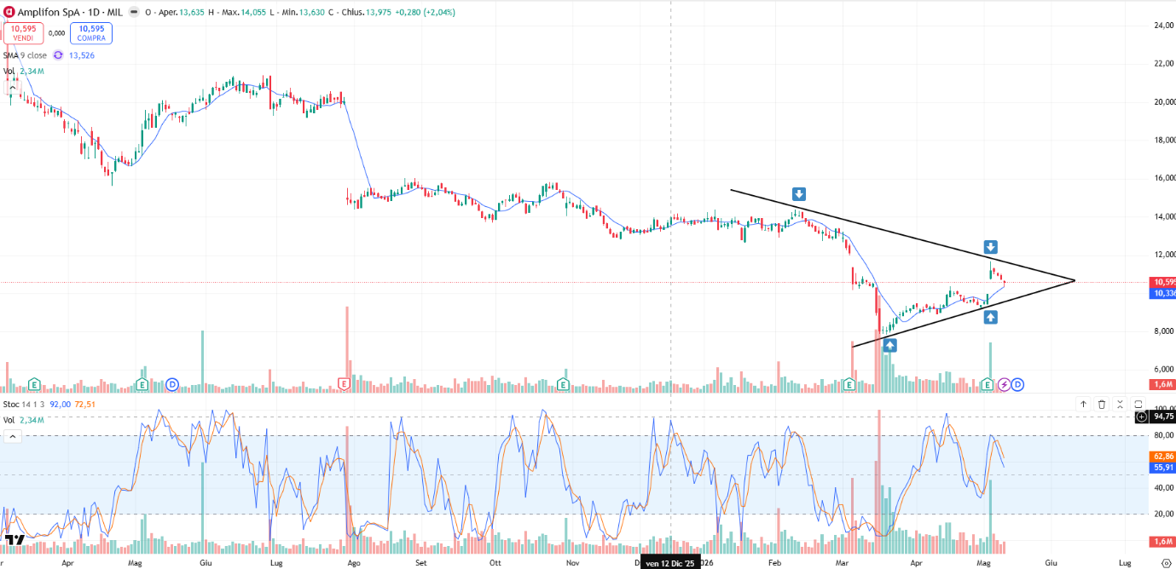Open the earnings E marker near May 2025
The image size is (1176, 569).
tap(143, 384)
